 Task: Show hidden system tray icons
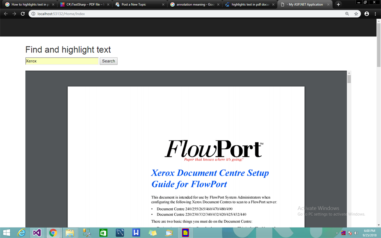coord(337,233)
